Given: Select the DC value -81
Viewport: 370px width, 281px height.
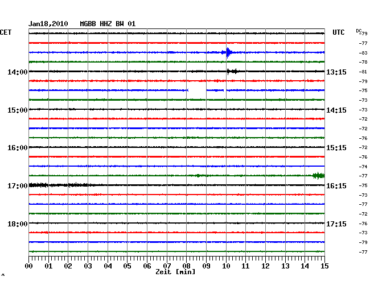Looking at the screenshot, I should pos(363,72).
